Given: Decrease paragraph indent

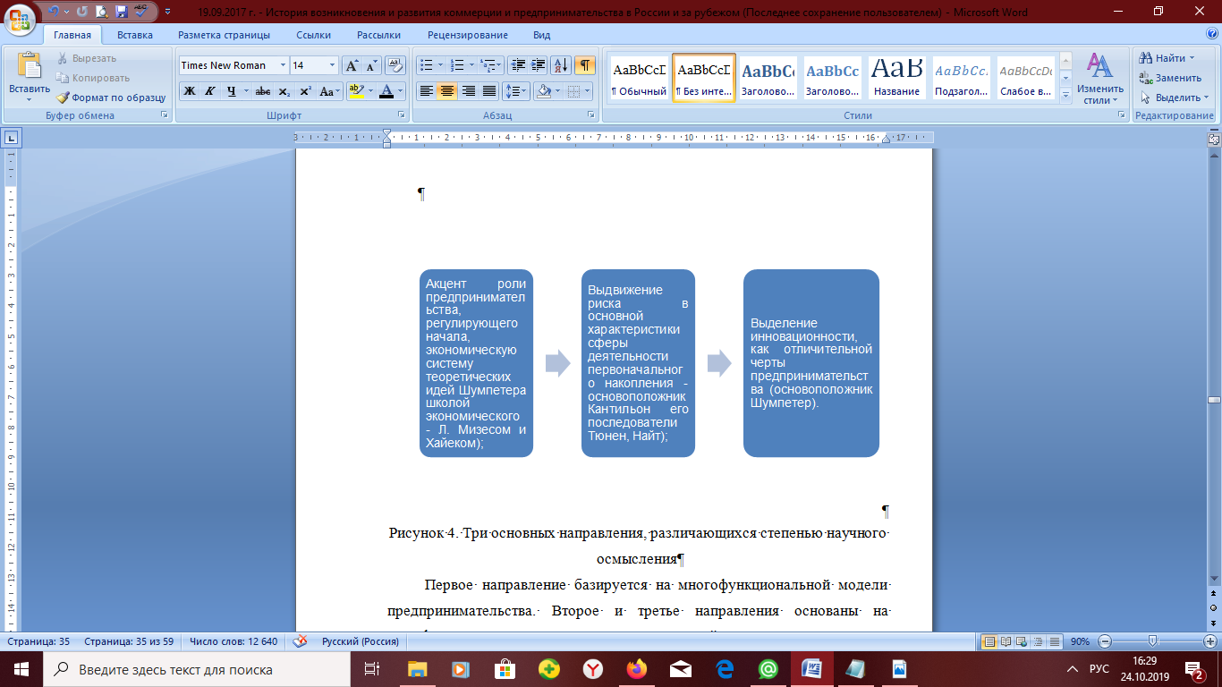Looking at the screenshot, I should (x=518, y=65).
